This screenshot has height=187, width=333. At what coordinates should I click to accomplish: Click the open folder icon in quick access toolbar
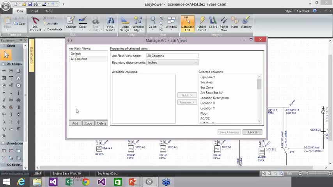pos(24,4)
